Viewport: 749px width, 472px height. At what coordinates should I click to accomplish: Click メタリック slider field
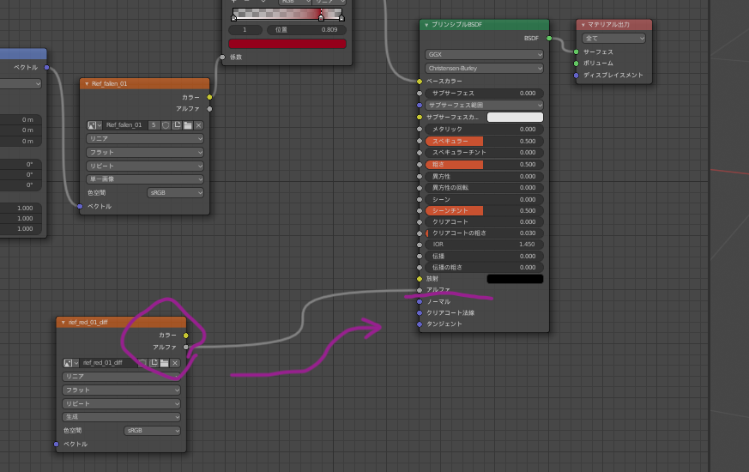click(x=484, y=129)
